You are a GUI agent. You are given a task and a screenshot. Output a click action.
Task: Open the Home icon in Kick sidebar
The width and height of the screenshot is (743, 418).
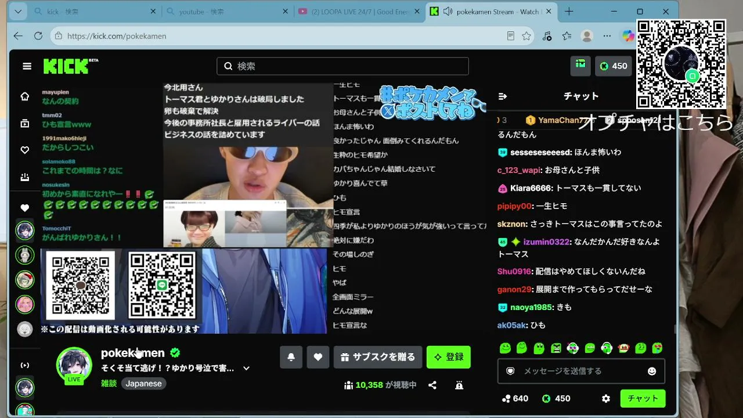click(25, 96)
